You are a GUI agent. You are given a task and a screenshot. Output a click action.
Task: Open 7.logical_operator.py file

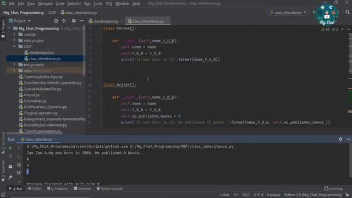(41, 113)
